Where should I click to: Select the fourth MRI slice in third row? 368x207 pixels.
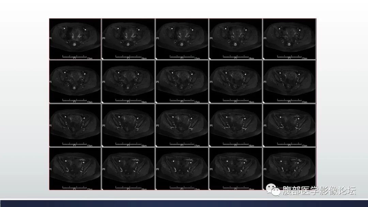pyautogui.click(x=235, y=125)
